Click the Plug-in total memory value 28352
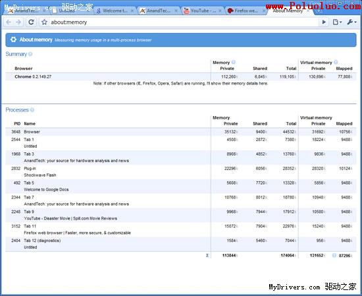362x296 pixels. tap(290, 169)
